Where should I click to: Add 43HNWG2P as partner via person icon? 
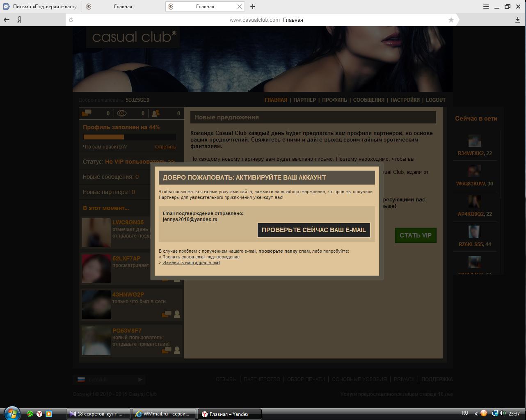(x=177, y=314)
